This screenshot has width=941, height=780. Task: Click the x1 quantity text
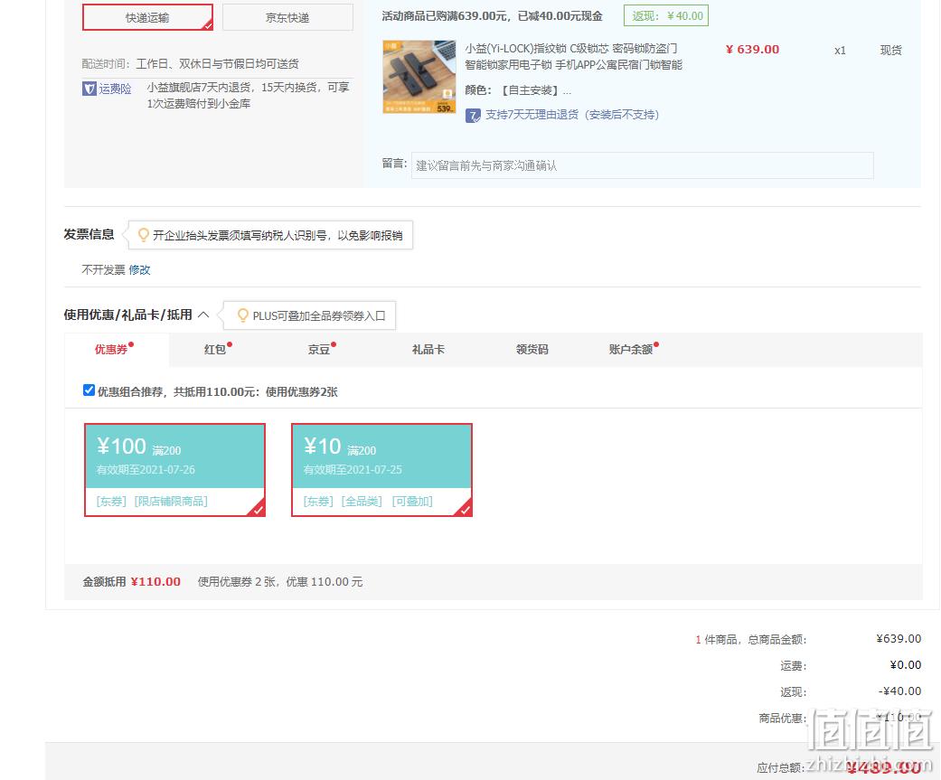click(840, 51)
